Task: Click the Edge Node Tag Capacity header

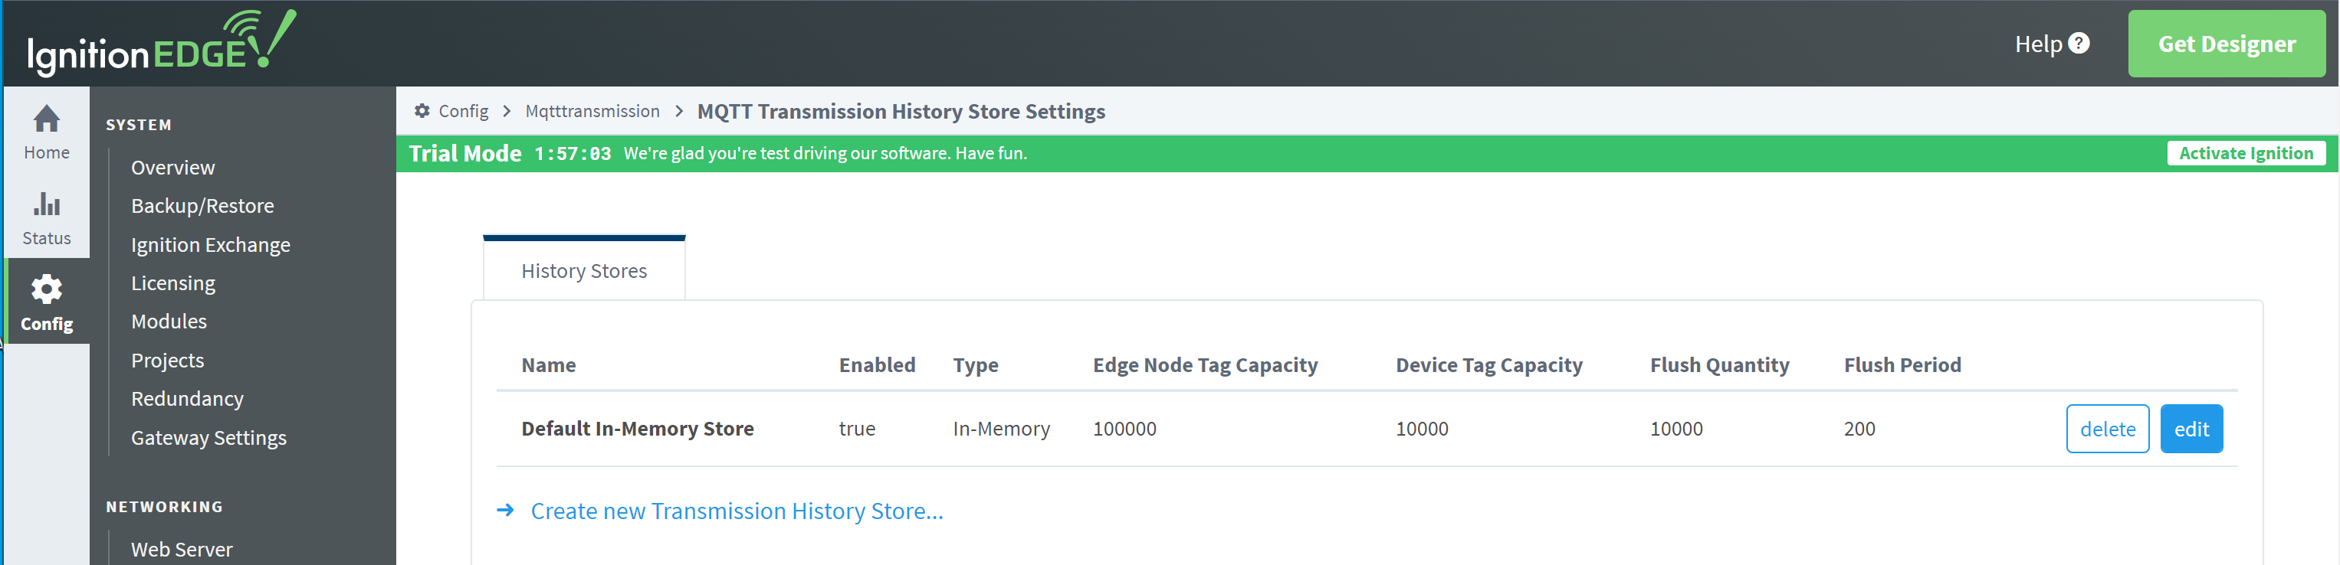Action: click(x=1205, y=365)
